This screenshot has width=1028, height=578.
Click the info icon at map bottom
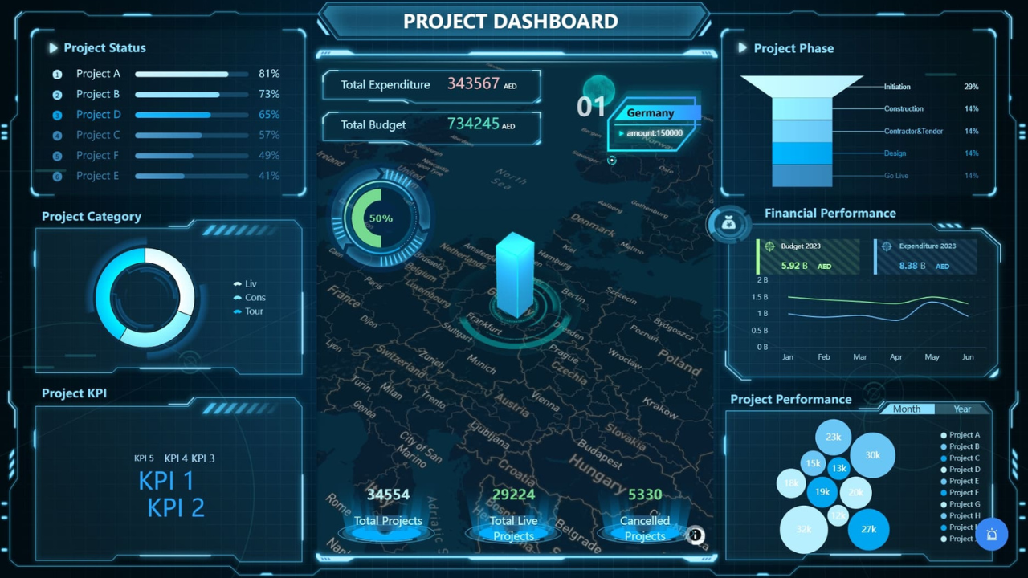[x=695, y=535]
